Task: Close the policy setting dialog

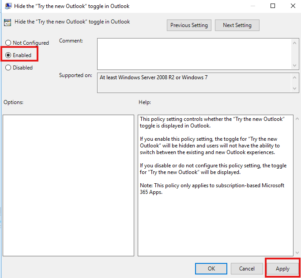Action: click(x=293, y=6)
